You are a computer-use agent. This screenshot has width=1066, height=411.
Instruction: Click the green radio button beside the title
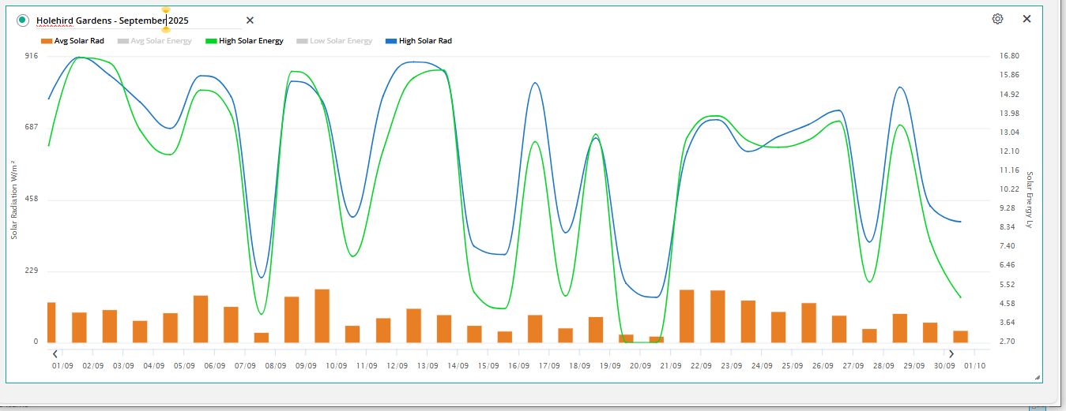click(x=22, y=21)
